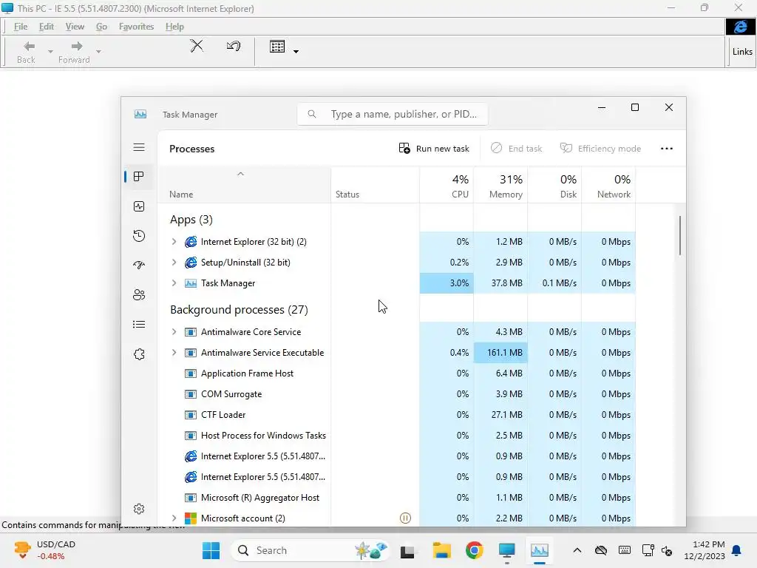Open Help menu in Internet Explorer
The width and height of the screenshot is (757, 568).
[x=174, y=27]
